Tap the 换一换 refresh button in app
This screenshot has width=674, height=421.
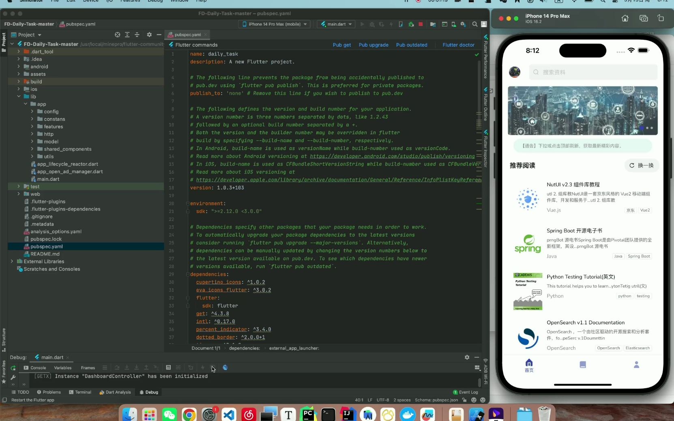coord(642,165)
